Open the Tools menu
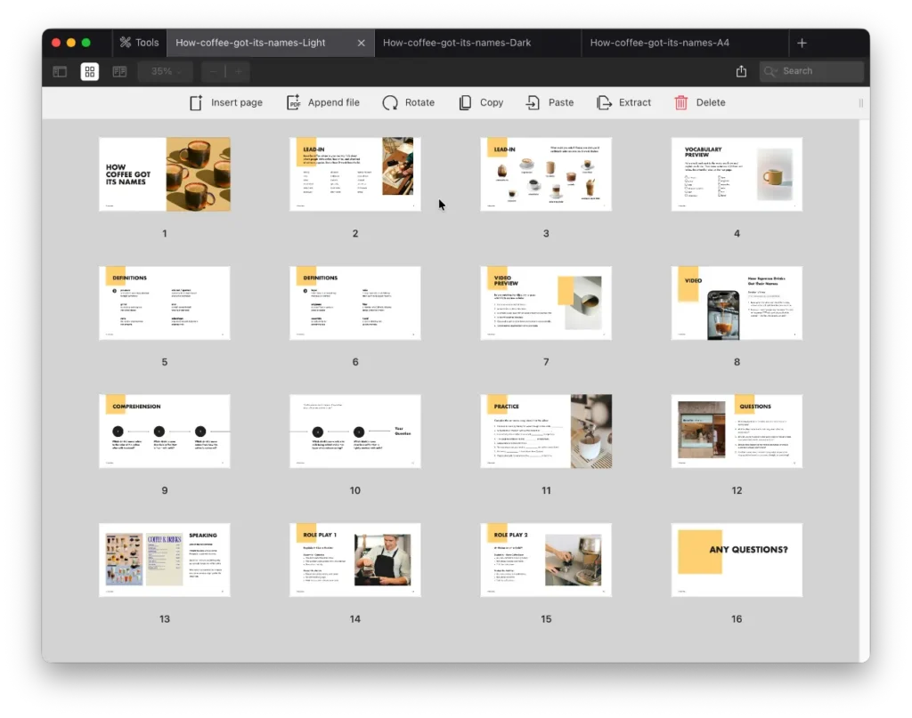912x718 pixels. [139, 42]
